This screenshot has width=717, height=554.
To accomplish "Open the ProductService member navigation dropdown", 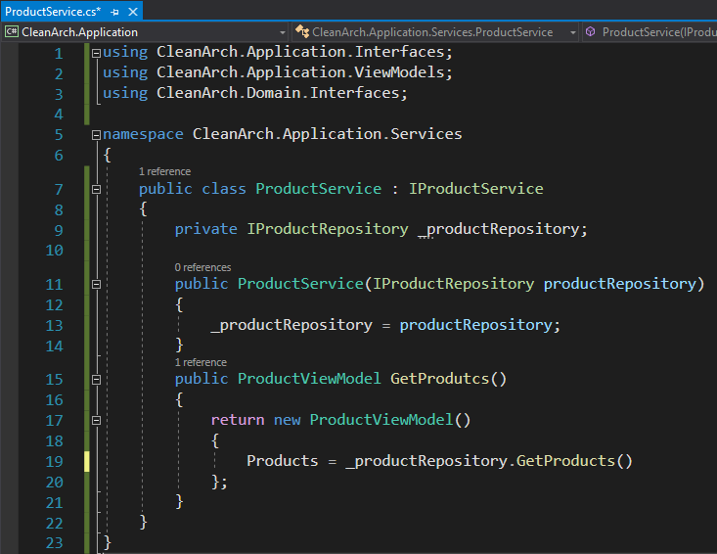I will tap(650, 32).
